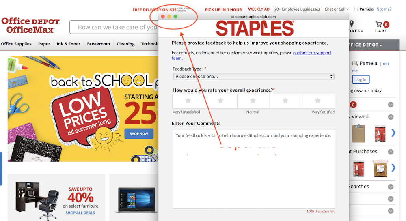Open the Paper category menu
The width and height of the screenshot is (406, 221).
point(44,44)
